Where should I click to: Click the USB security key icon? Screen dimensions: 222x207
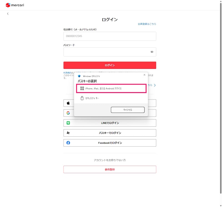coord(82,98)
